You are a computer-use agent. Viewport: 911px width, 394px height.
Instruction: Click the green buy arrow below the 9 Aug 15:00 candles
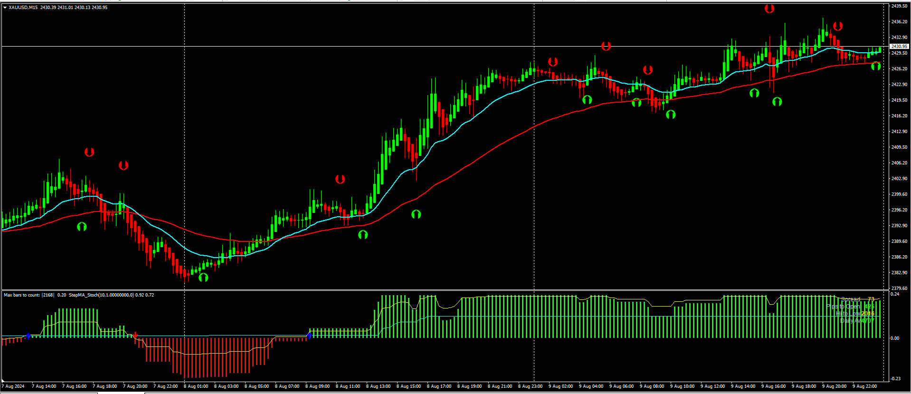[754, 93]
